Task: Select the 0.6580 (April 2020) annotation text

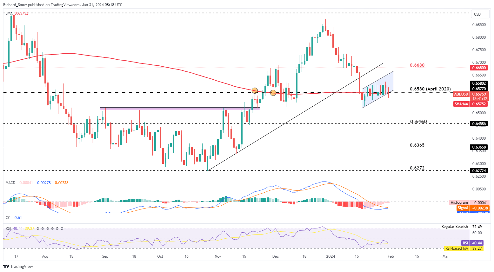Action: (430, 89)
